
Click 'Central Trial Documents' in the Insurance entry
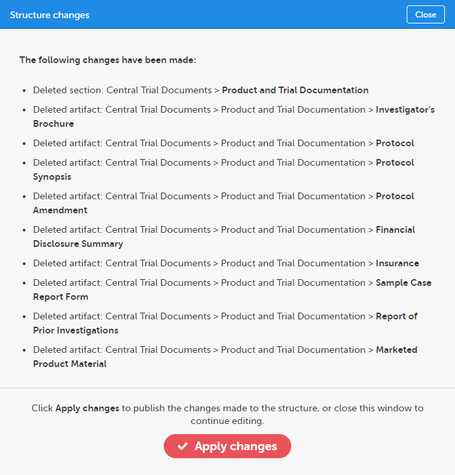[158, 263]
